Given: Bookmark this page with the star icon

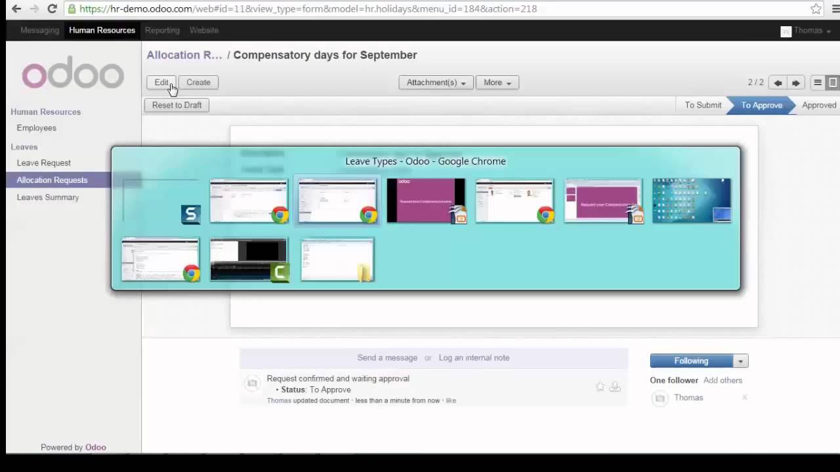Looking at the screenshot, I should [x=816, y=9].
